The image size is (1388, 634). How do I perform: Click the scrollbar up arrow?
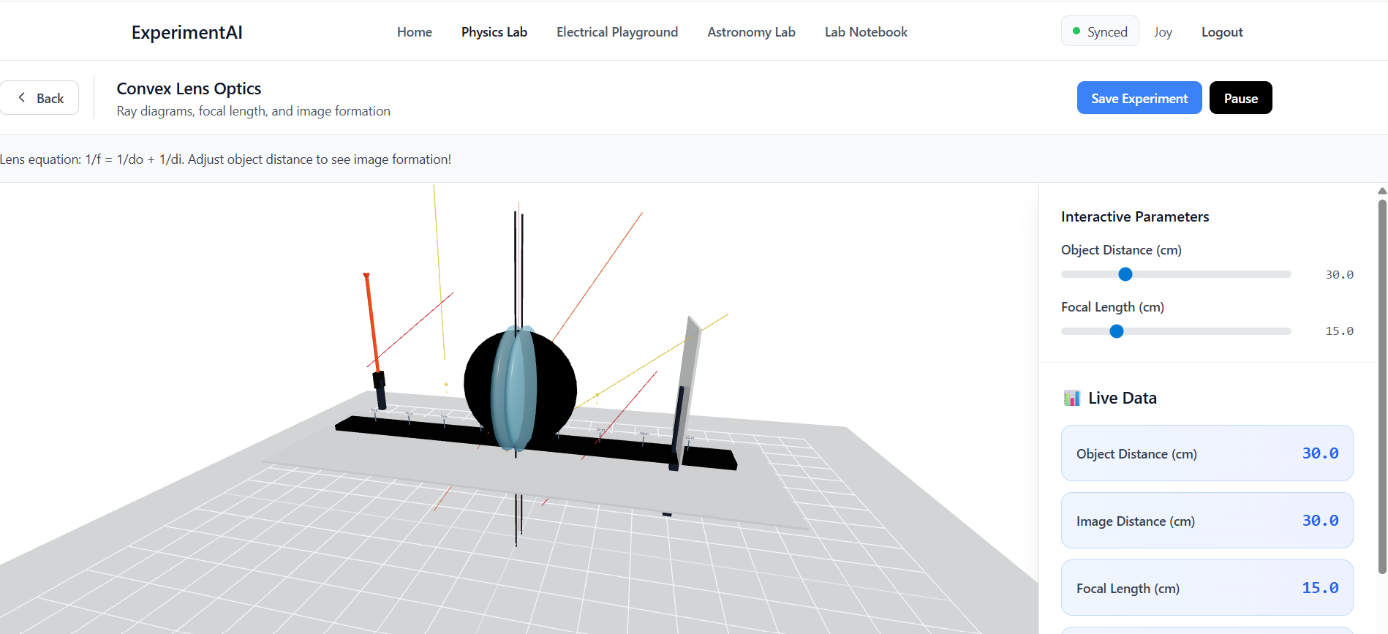pyautogui.click(x=1382, y=191)
